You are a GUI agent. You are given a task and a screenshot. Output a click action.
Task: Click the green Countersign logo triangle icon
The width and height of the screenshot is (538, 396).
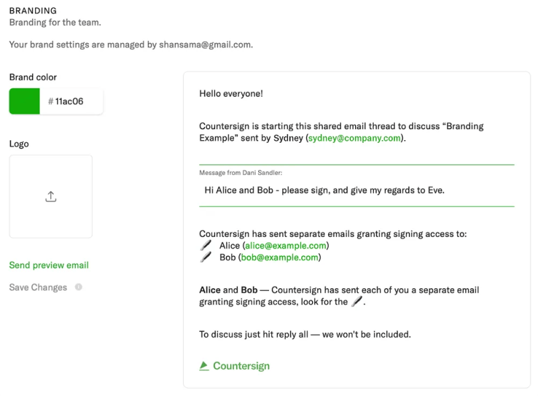(204, 366)
